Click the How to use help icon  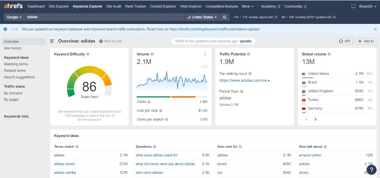click(101, 41)
